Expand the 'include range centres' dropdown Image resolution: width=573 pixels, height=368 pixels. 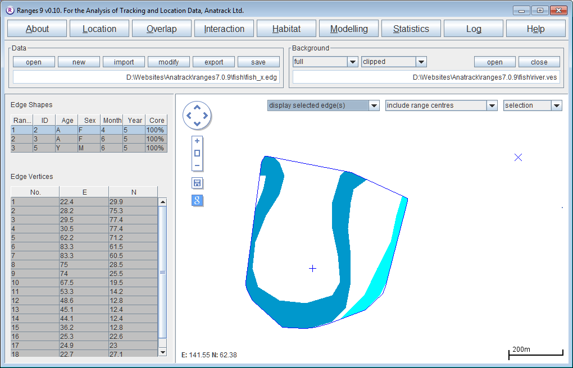[x=492, y=105]
